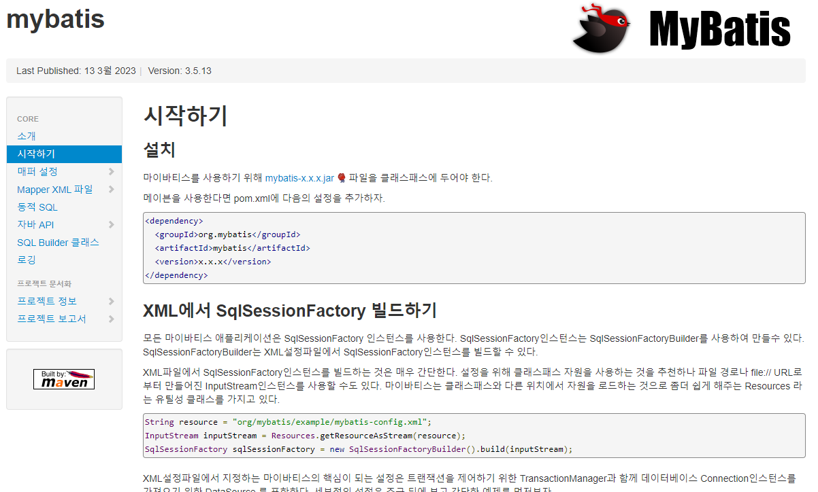Open 프로젝트 정보 sidebar link

pyautogui.click(x=47, y=301)
